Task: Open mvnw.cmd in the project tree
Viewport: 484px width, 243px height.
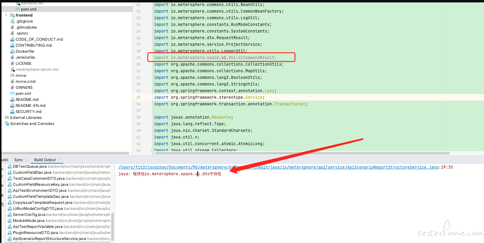Action: point(26,81)
